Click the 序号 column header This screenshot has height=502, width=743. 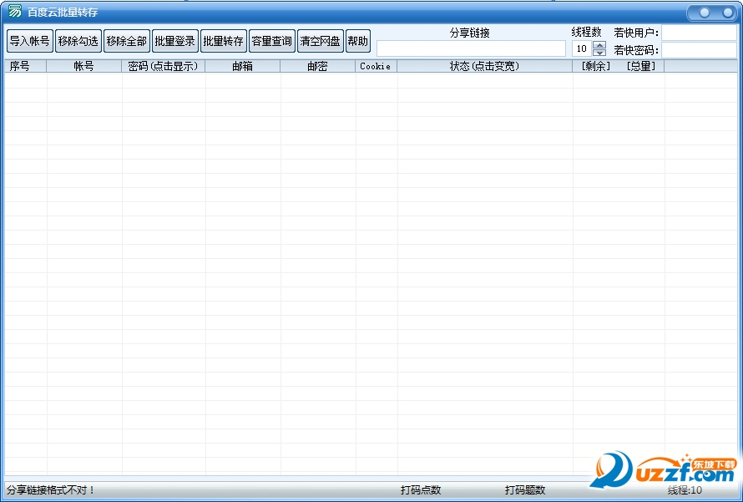26,66
